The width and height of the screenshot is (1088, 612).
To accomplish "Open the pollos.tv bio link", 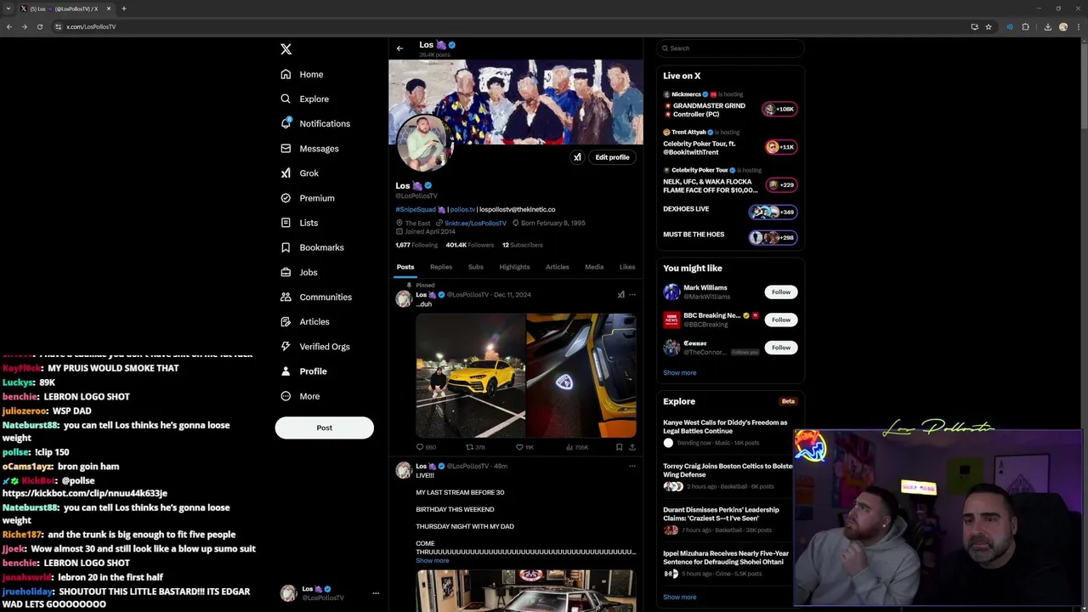I will (462, 209).
